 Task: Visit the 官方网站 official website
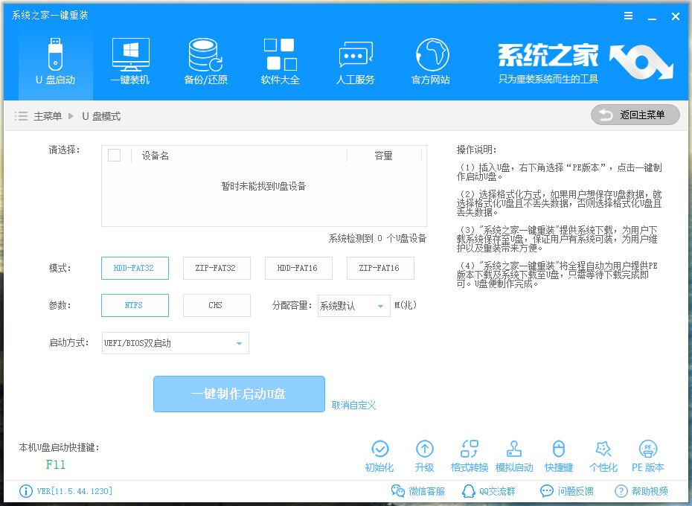(x=430, y=60)
